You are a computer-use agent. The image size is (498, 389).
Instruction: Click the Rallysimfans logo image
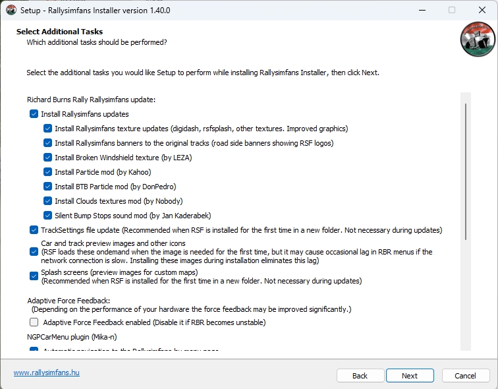click(477, 39)
